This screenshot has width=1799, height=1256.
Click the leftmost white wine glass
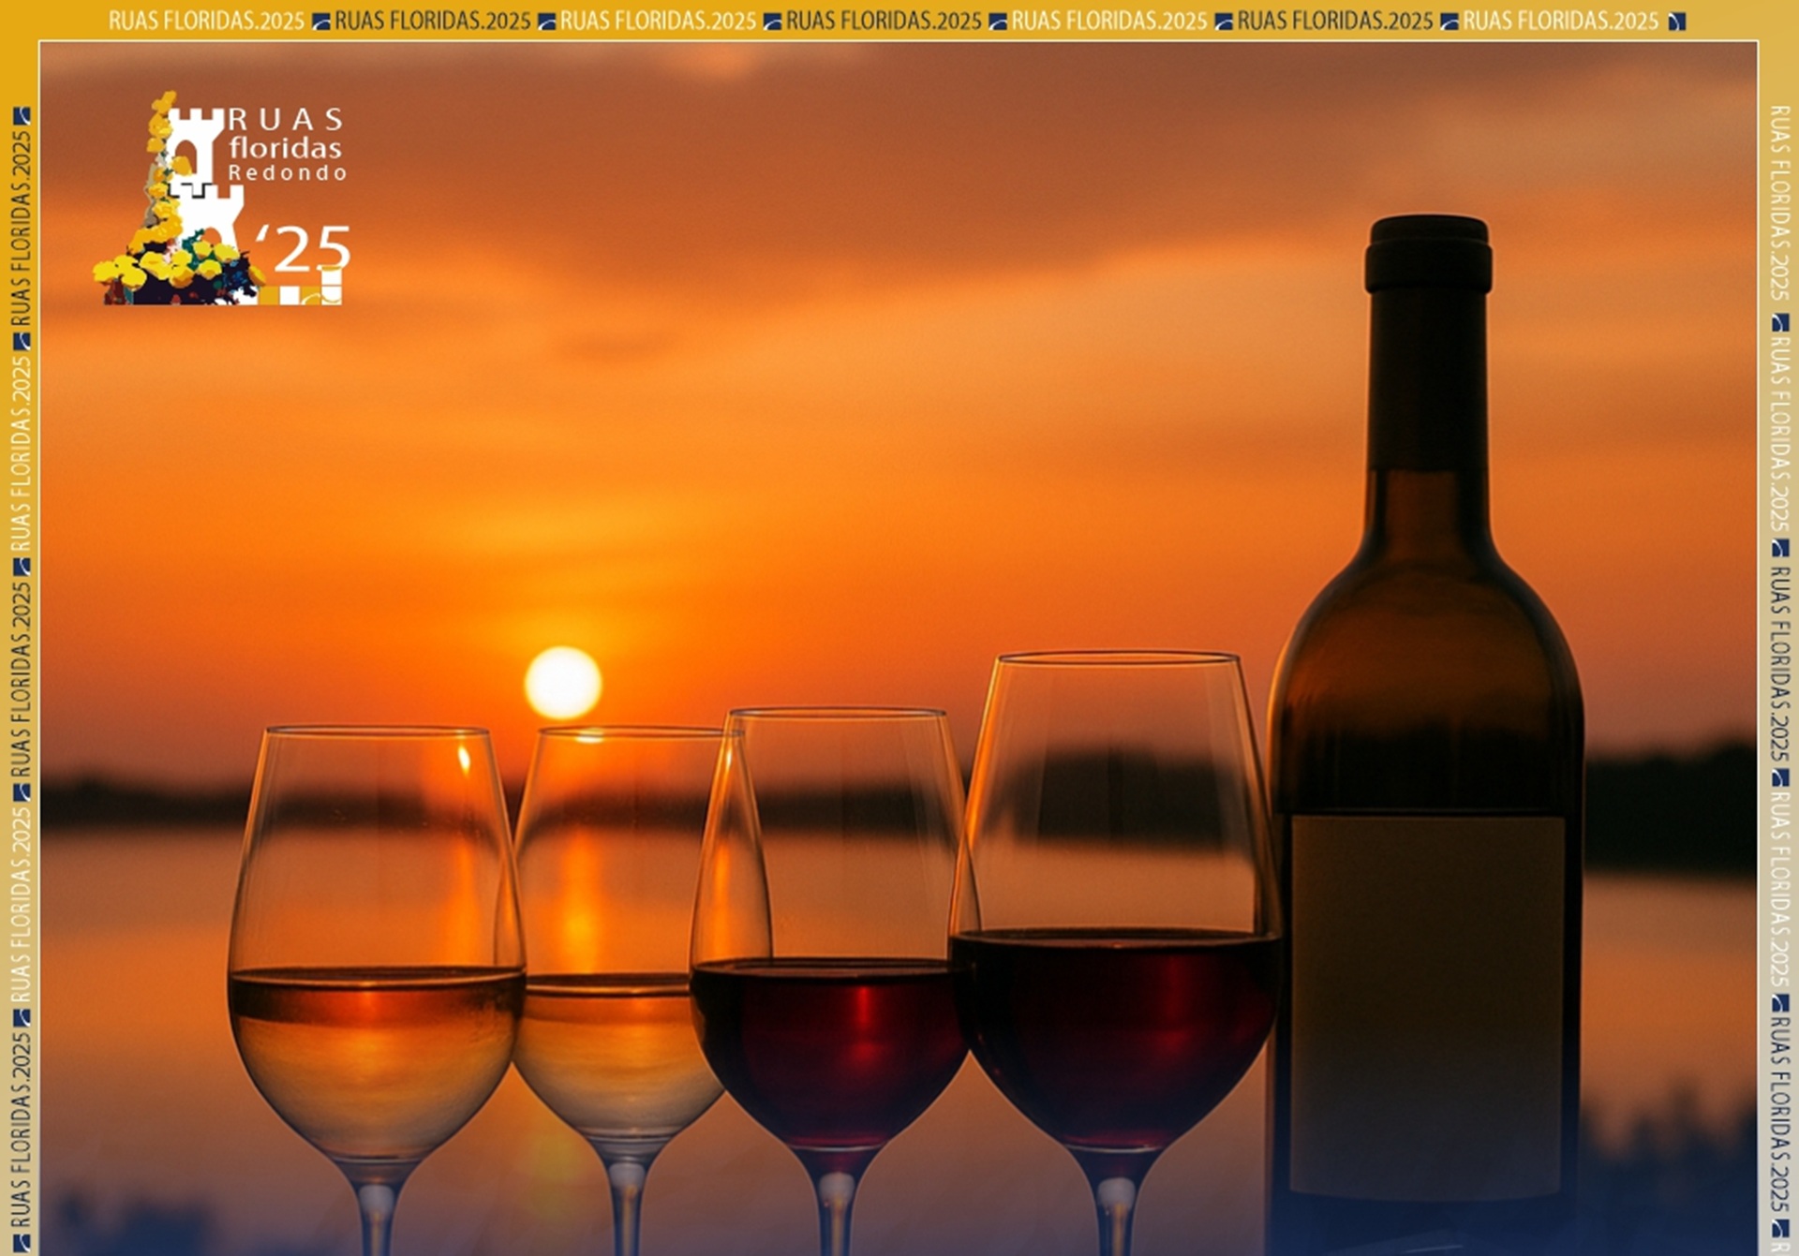pyautogui.click(x=376, y=990)
